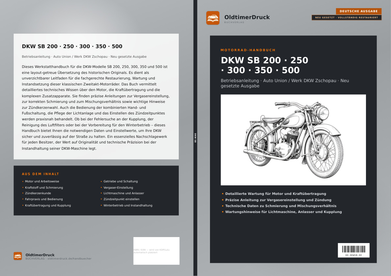Click the Zündkerzenkunde entry
Viewport: 391px width, 276px height.
pyautogui.click(x=38, y=193)
